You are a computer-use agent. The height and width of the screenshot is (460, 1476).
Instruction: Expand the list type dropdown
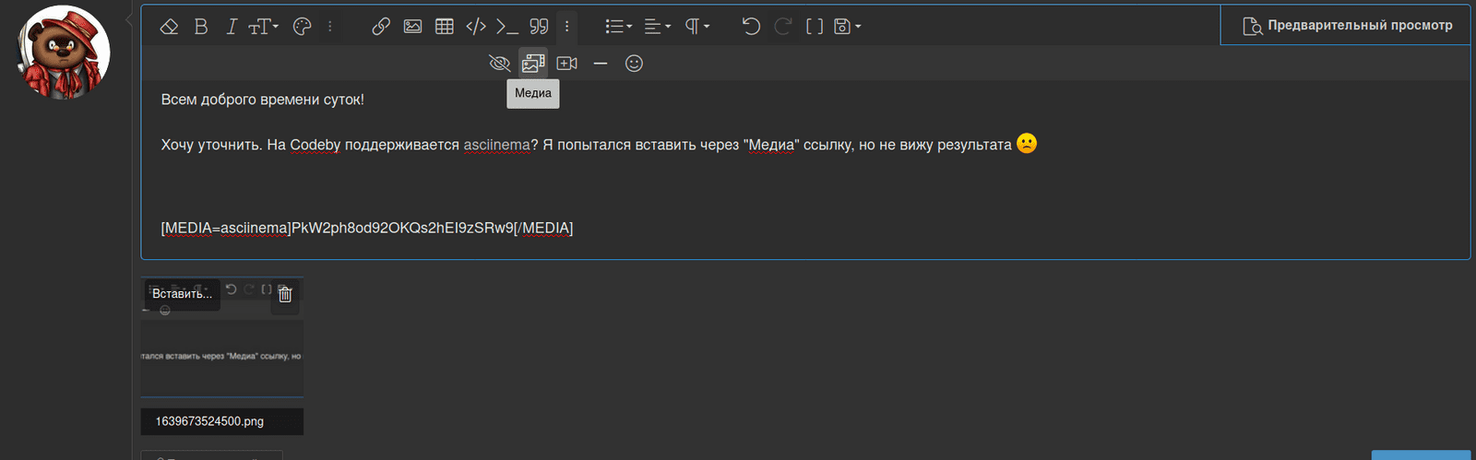click(x=618, y=27)
